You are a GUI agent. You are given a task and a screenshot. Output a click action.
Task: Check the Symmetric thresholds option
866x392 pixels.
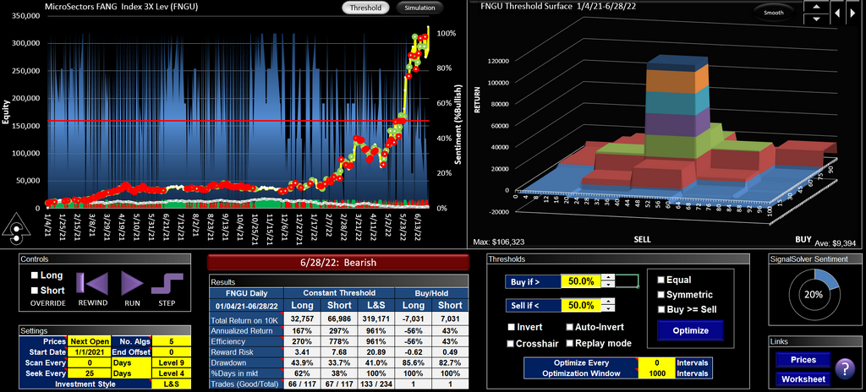(x=662, y=294)
